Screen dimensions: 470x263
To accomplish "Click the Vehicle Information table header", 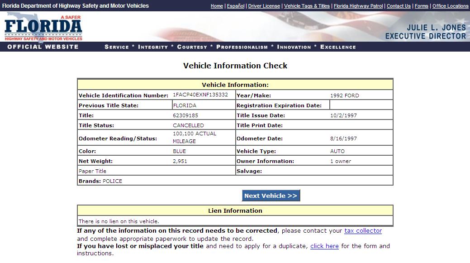I will click(x=235, y=85).
